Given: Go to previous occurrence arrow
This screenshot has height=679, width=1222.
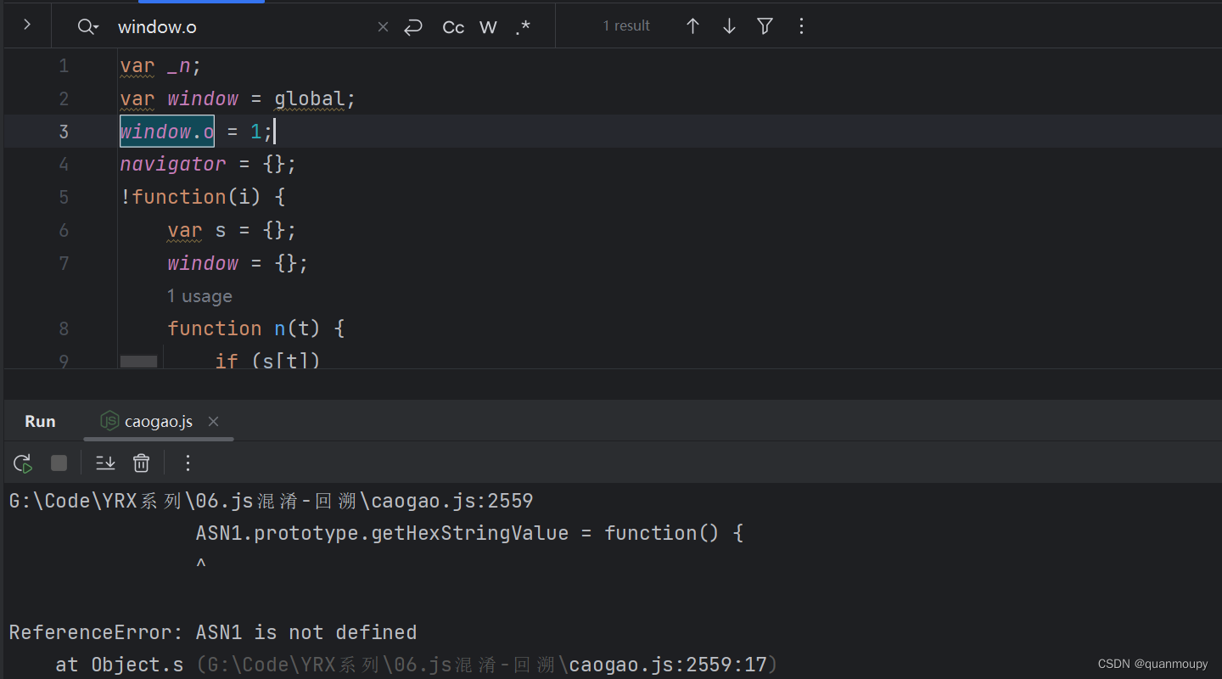Looking at the screenshot, I should click(692, 26).
